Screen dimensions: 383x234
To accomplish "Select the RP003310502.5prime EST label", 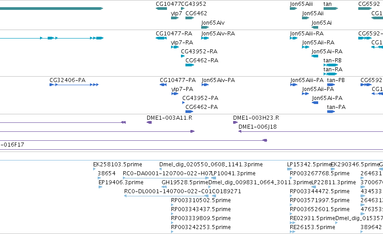I will click(x=201, y=200).
